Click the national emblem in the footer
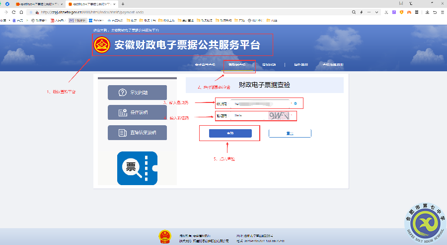The width and height of the screenshot is (447, 245). pyautogui.click(x=164, y=236)
